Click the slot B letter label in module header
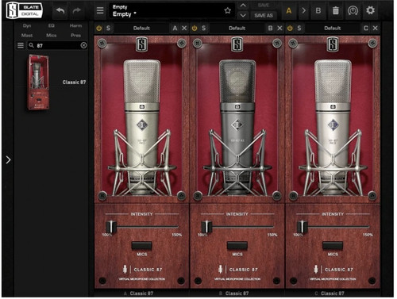Image resolution: width=397 pixels, height=299 pixels. click(x=270, y=28)
